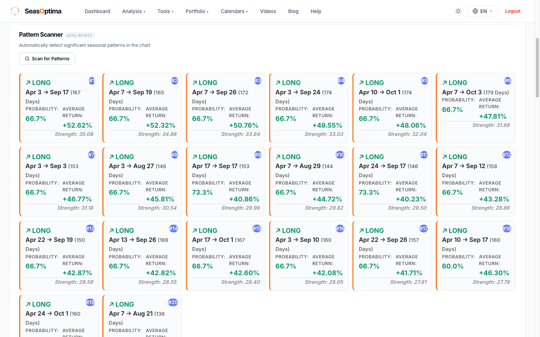Click the +46.77% average return value
The height and width of the screenshot is (337, 540).
[77, 199]
